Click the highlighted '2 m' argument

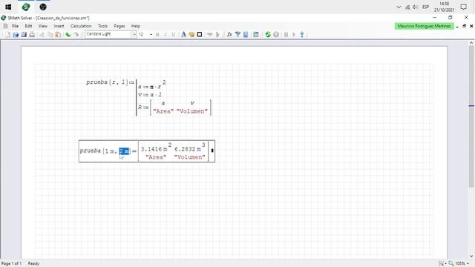(124, 151)
